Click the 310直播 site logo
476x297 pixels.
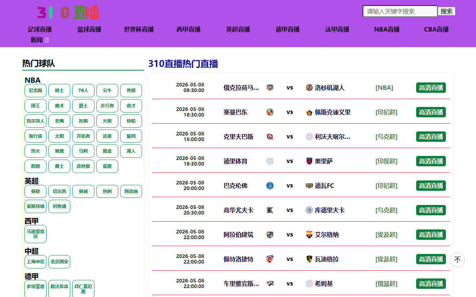(68, 12)
